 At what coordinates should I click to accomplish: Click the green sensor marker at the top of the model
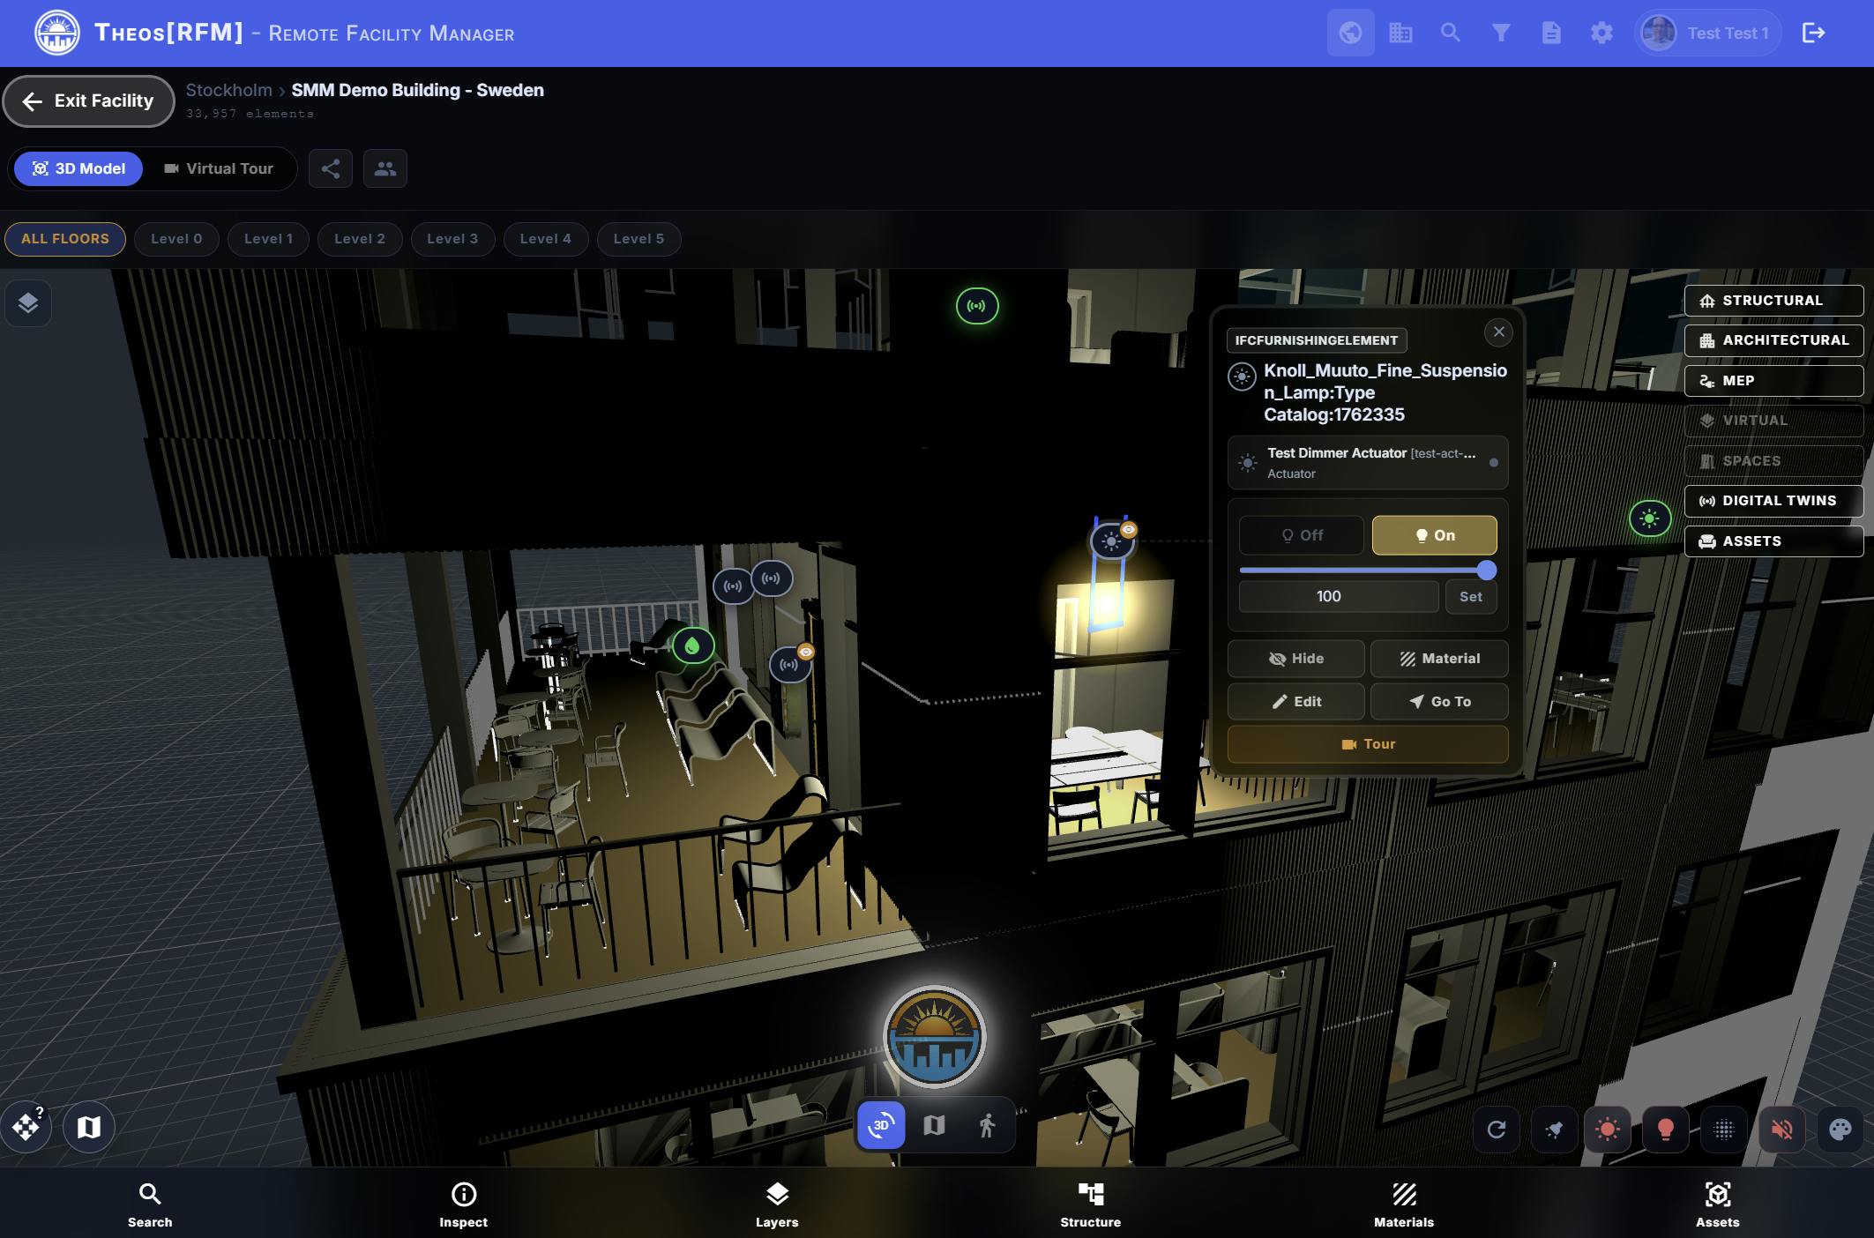pos(977,306)
